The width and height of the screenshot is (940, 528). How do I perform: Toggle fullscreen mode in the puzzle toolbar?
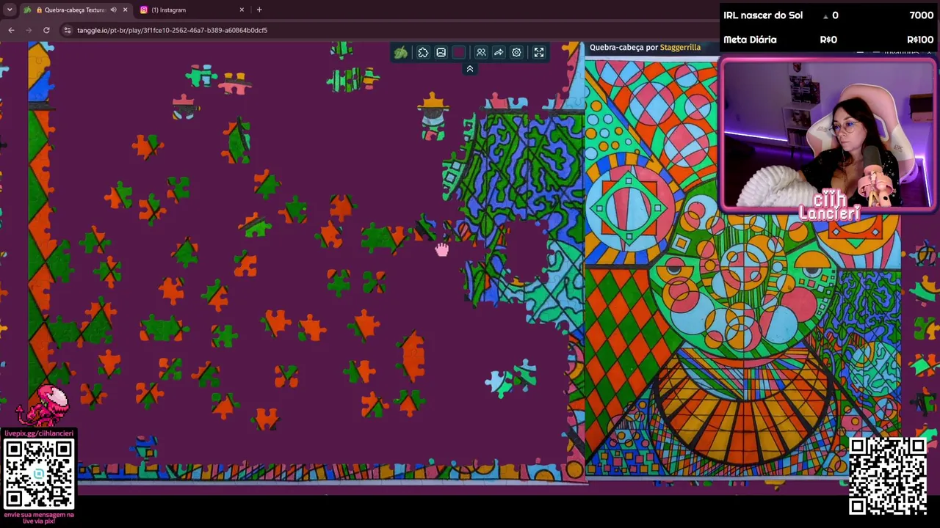tap(539, 53)
